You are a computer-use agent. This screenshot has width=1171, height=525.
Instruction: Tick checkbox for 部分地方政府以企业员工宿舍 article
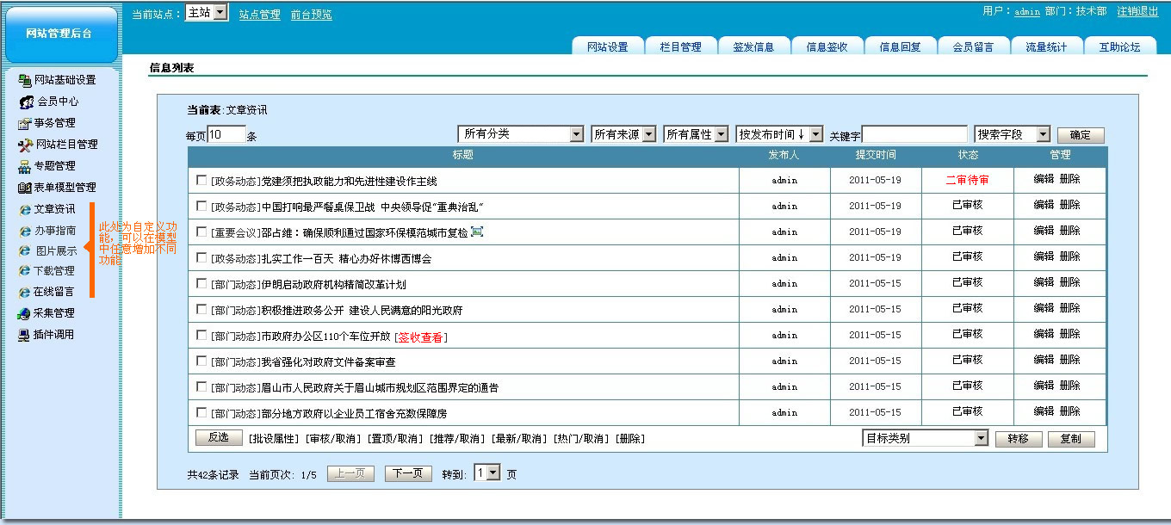[x=201, y=413]
